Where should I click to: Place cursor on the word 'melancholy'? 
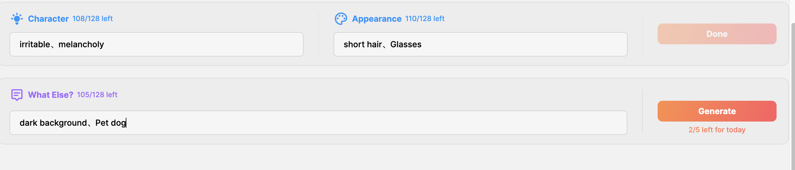coord(81,44)
